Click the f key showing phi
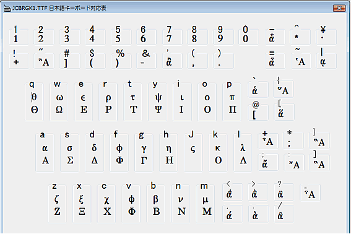The width and height of the screenshot is (351, 234). (x=119, y=153)
